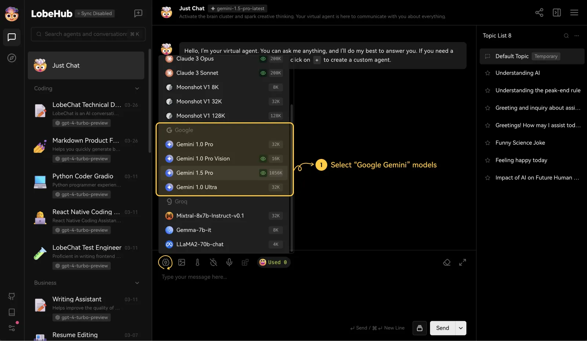Open the plugins blocks icon
Viewport: 587px width, 341px height.
pos(245,262)
